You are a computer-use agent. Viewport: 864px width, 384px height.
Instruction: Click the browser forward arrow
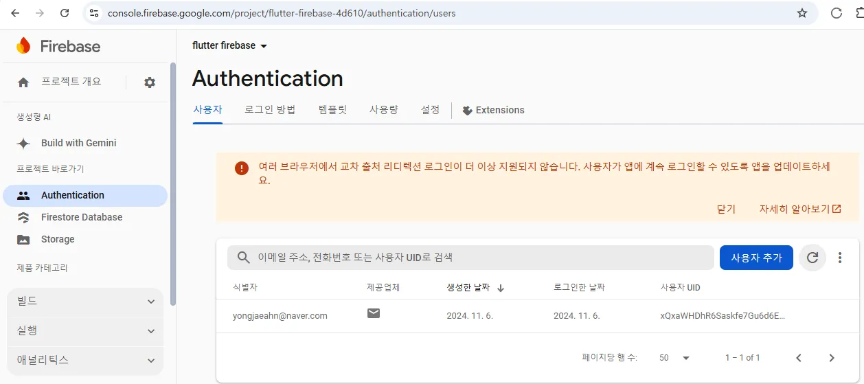40,13
